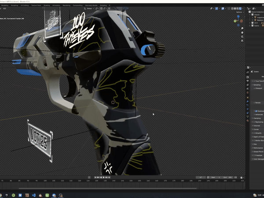This screenshot has height=198, width=264.
Task: Open the Output properties tab icon
Action: [247, 81]
